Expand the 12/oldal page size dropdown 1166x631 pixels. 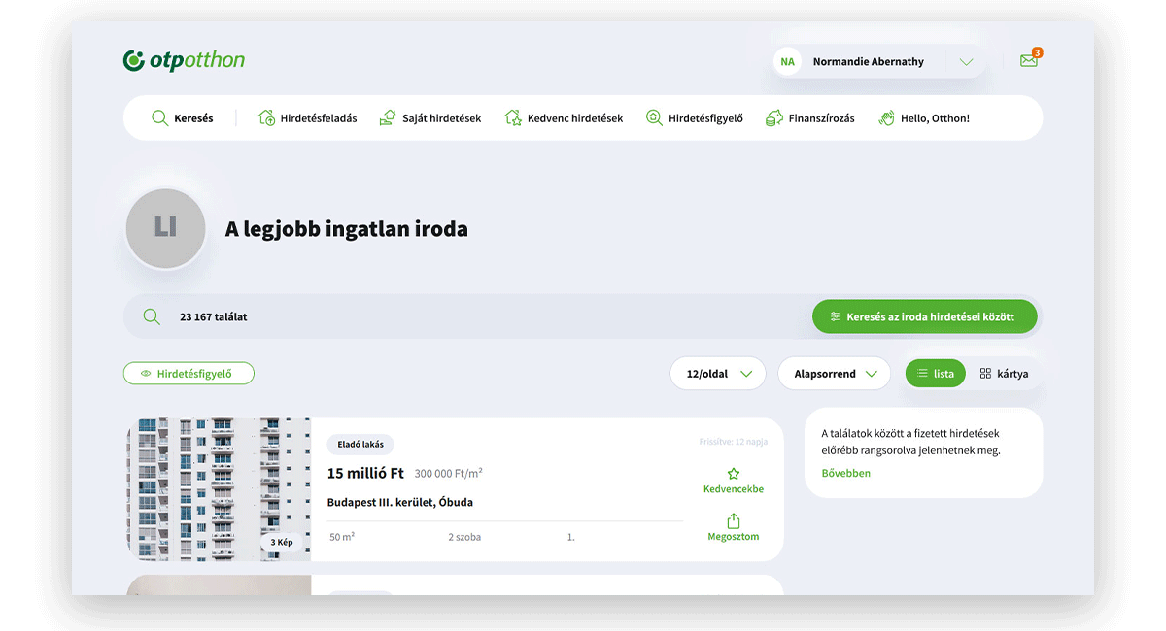click(718, 374)
